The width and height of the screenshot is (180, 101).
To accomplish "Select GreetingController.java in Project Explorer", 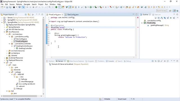I will [x=24, y=46].
